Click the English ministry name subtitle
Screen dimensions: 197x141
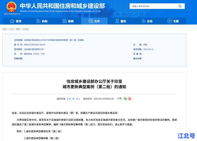click(60, 11)
